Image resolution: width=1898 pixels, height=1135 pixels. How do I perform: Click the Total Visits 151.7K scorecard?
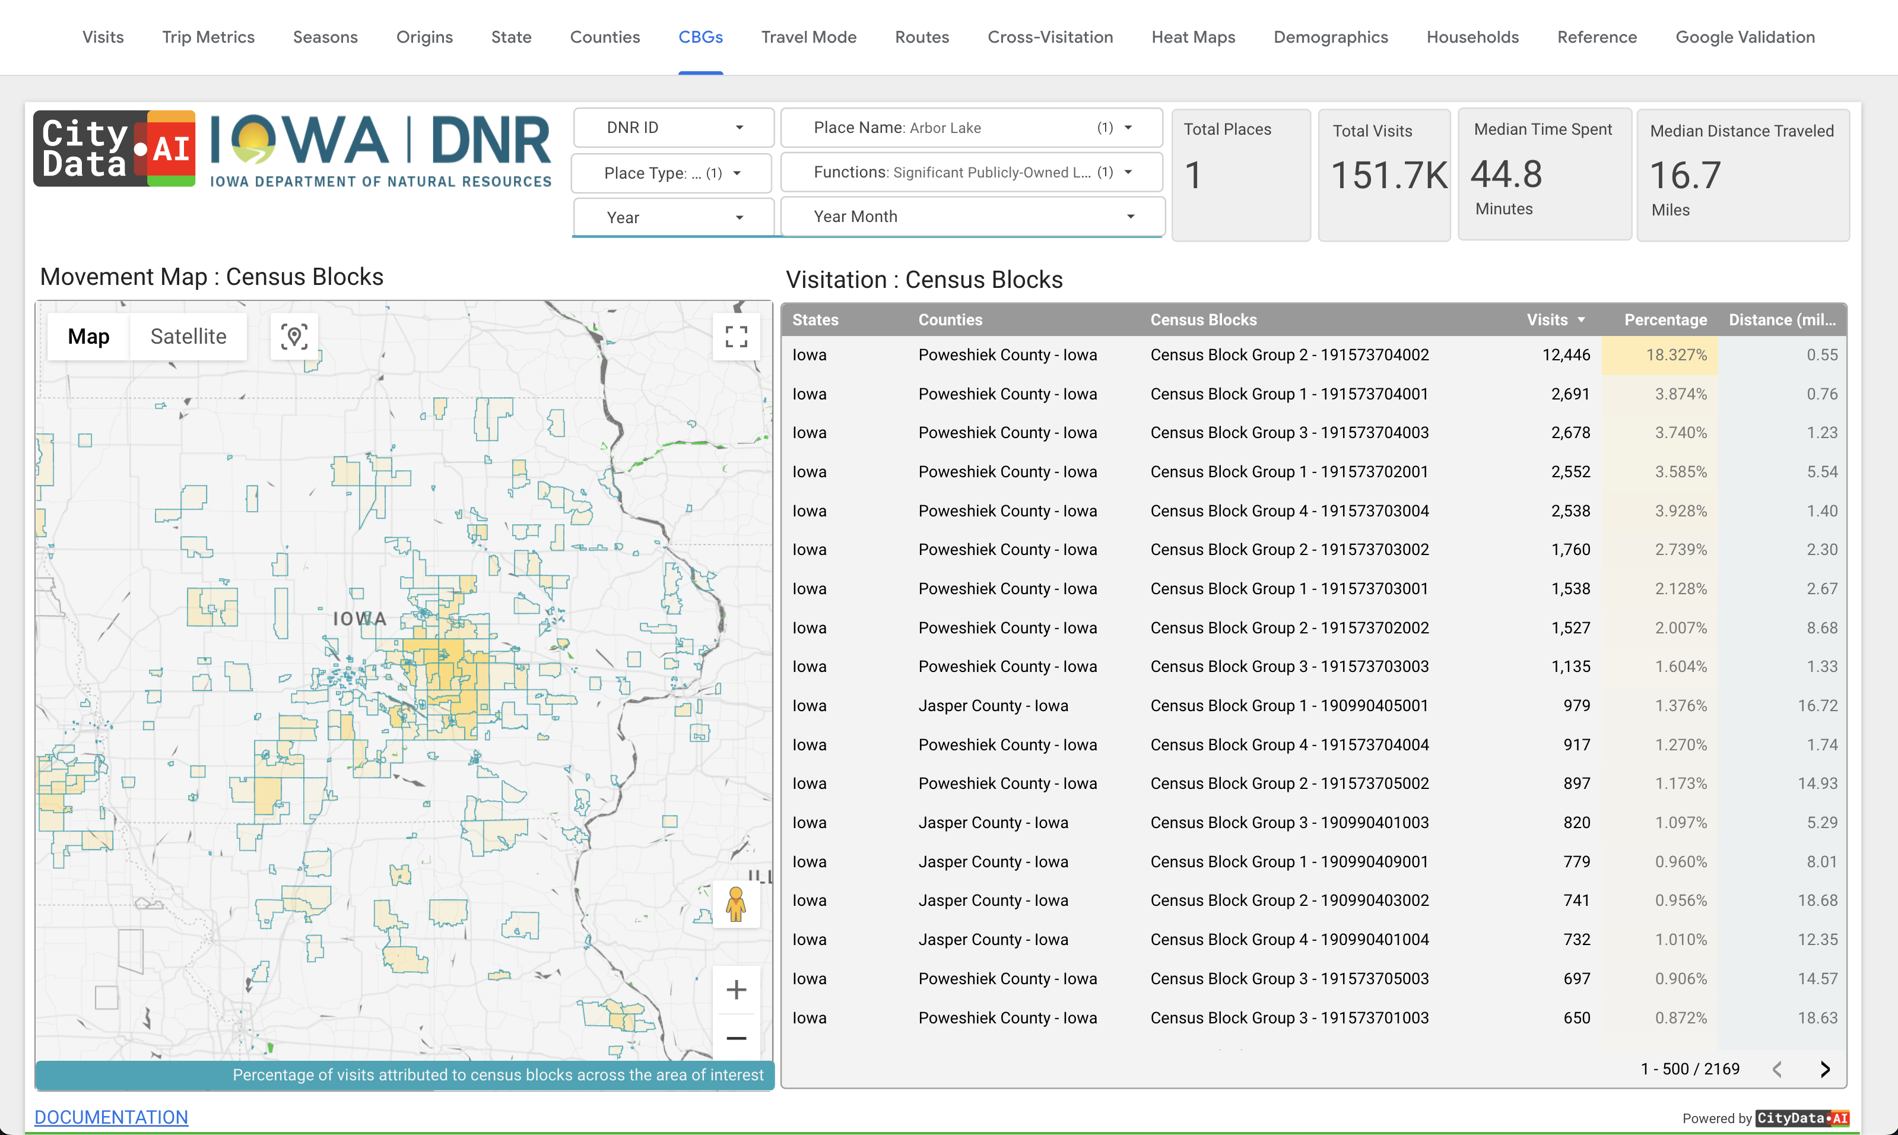[x=1384, y=175]
